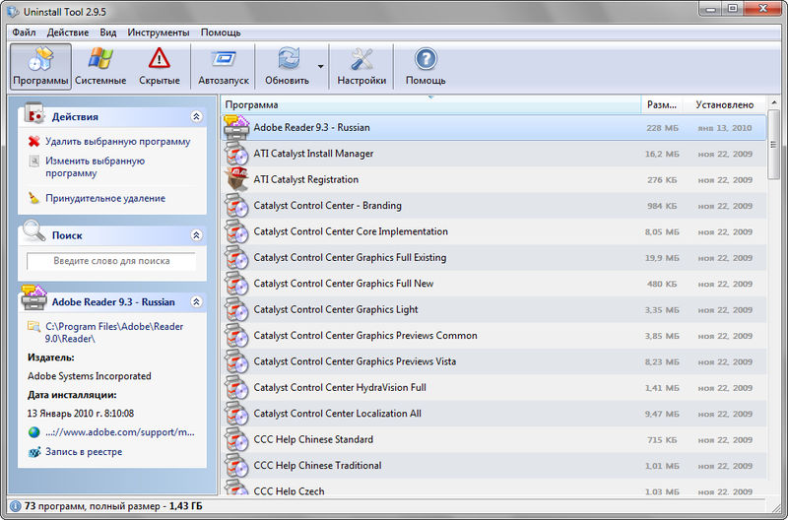Open the Помощь menu in menu bar
The width and height of the screenshot is (788, 520).
pyautogui.click(x=221, y=32)
